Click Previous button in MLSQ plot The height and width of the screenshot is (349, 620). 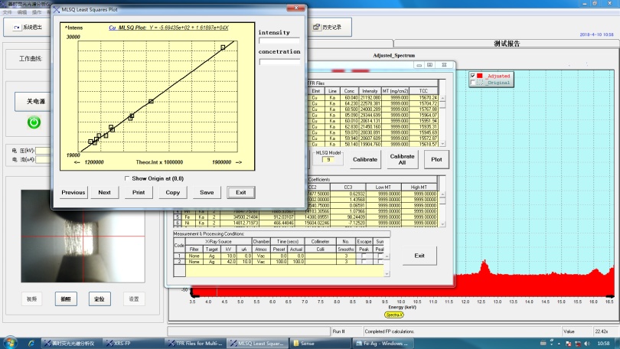[x=73, y=192]
